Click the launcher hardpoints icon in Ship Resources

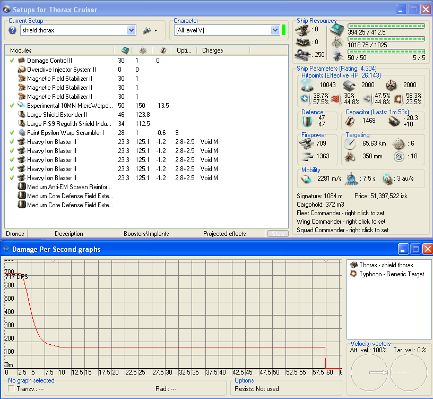[303, 42]
